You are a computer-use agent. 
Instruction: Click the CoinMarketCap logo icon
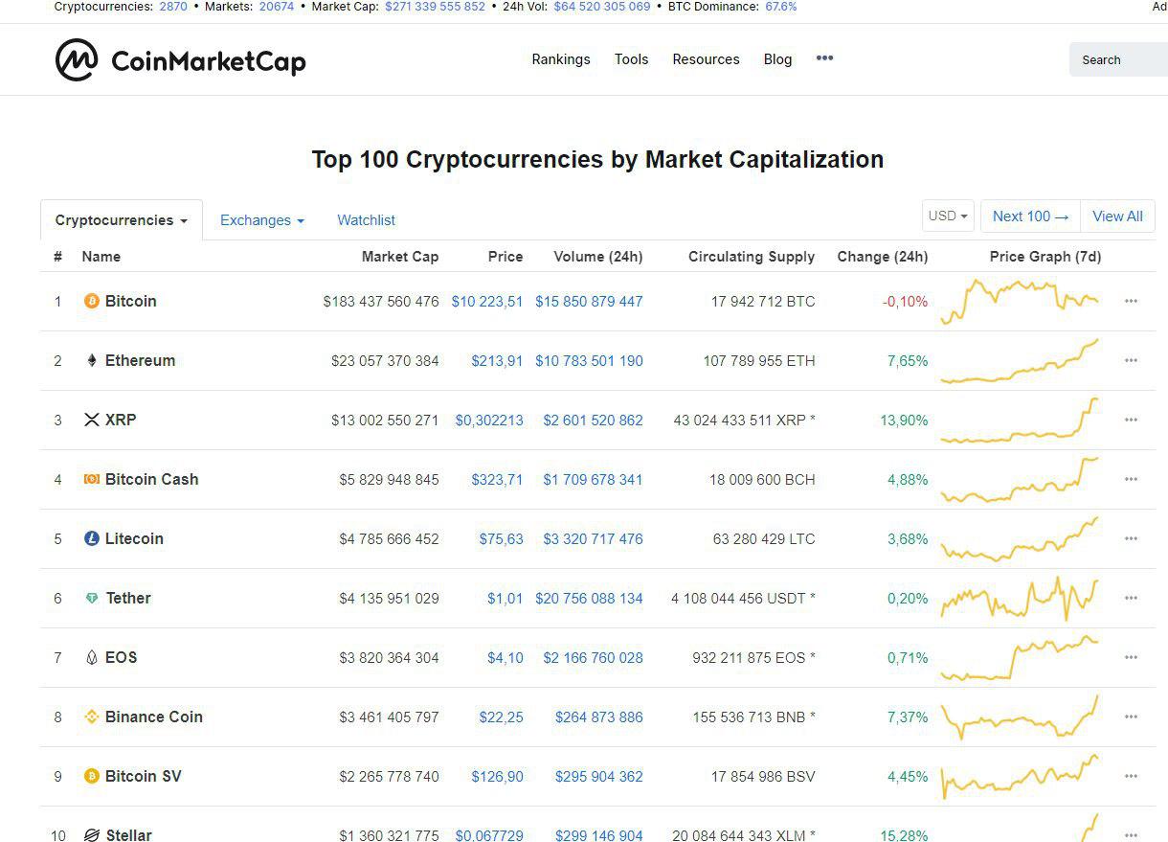(77, 60)
